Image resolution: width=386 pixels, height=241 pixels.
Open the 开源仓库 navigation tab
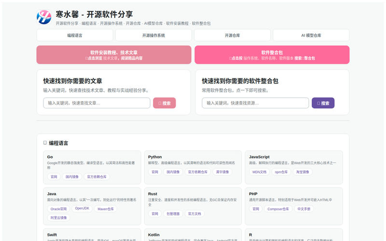(233, 35)
